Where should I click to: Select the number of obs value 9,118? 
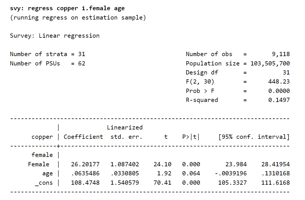point(281,54)
